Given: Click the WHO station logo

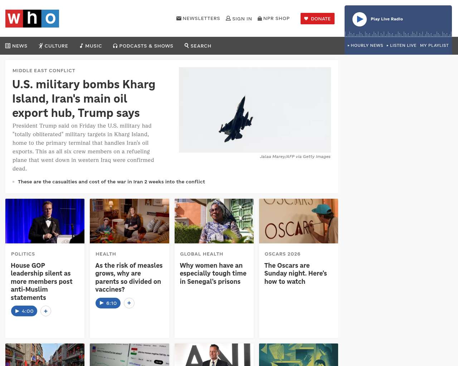Looking at the screenshot, I should coord(32,19).
